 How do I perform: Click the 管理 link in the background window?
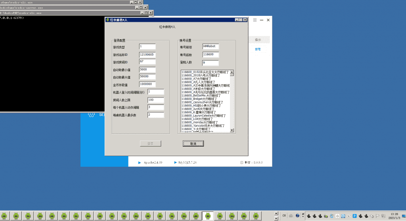click(x=258, y=49)
